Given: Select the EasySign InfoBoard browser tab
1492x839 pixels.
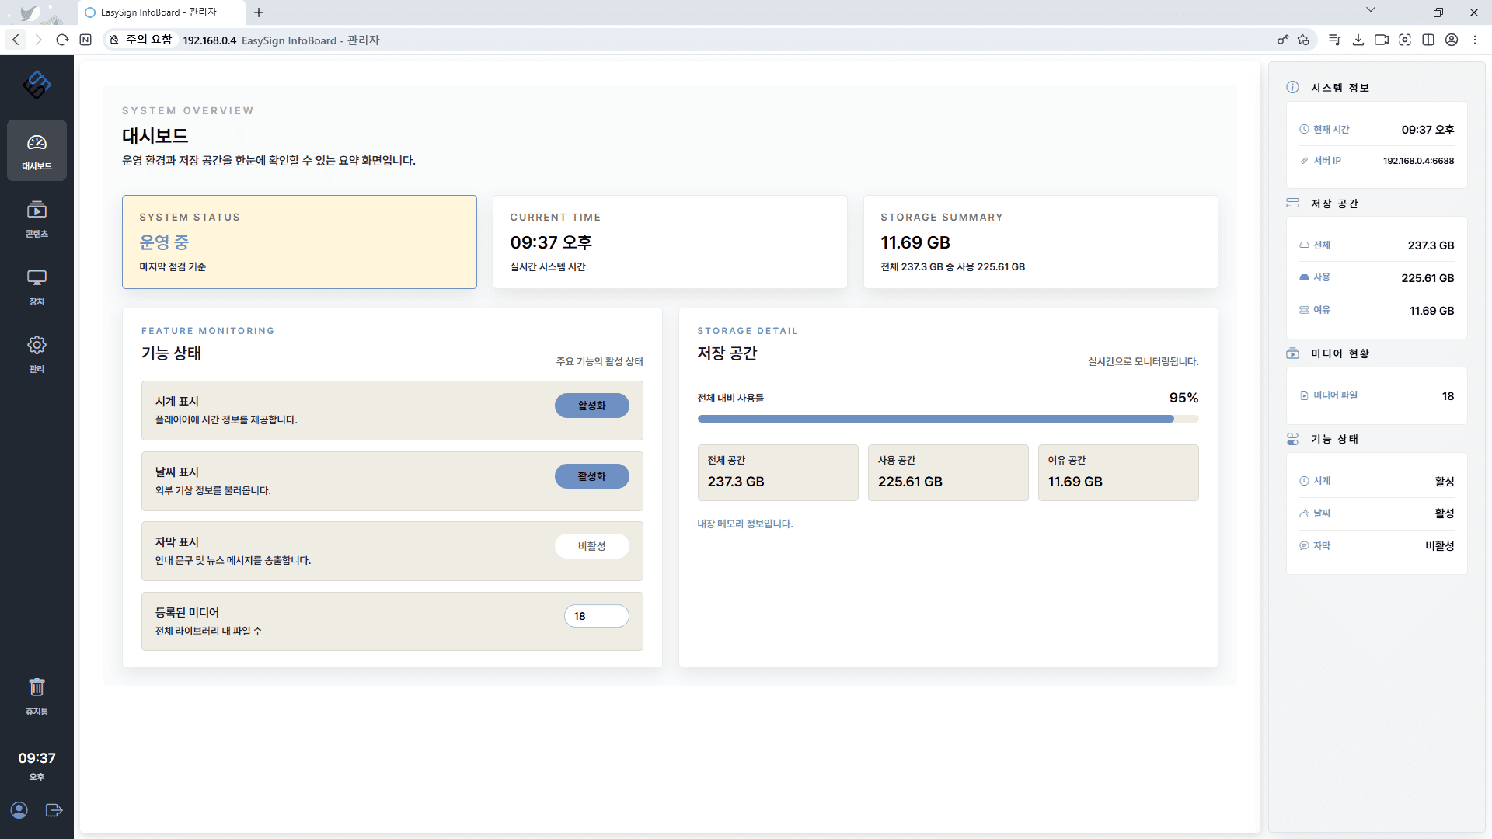Looking at the screenshot, I should pos(159,12).
